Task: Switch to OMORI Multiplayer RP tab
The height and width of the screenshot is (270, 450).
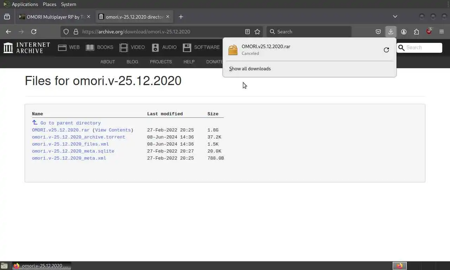Action: pos(55,17)
